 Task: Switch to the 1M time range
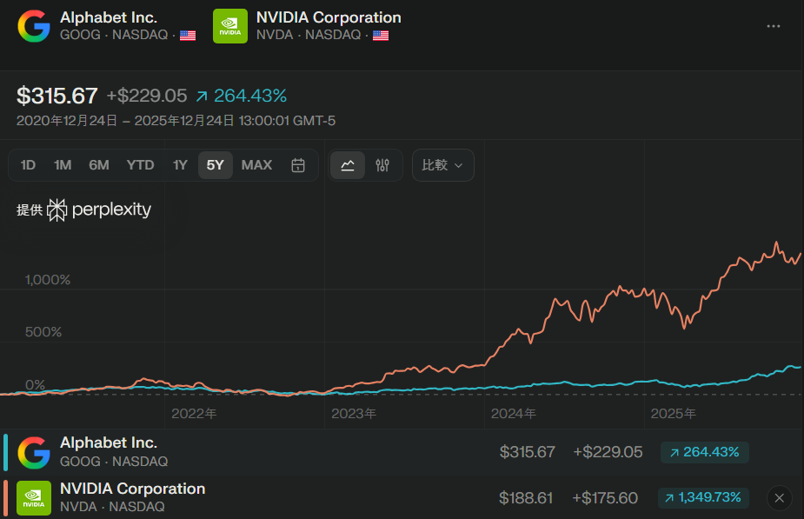pos(63,165)
